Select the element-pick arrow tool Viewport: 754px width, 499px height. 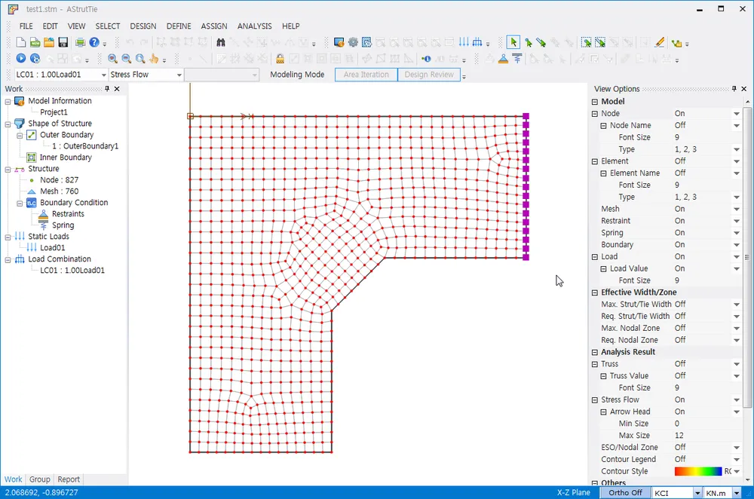pyautogui.click(x=541, y=43)
